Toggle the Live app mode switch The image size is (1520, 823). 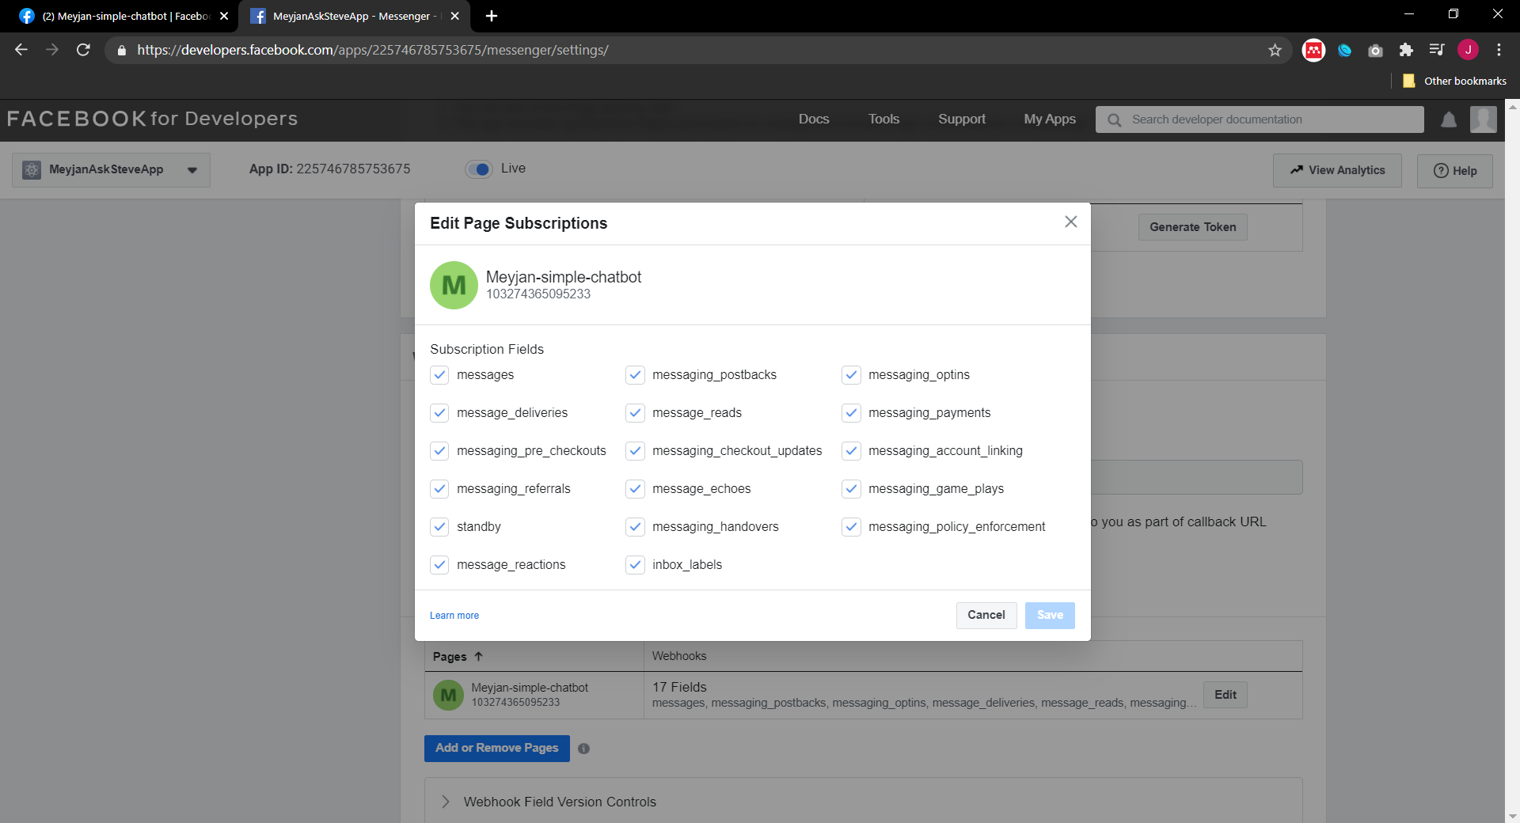pos(479,169)
